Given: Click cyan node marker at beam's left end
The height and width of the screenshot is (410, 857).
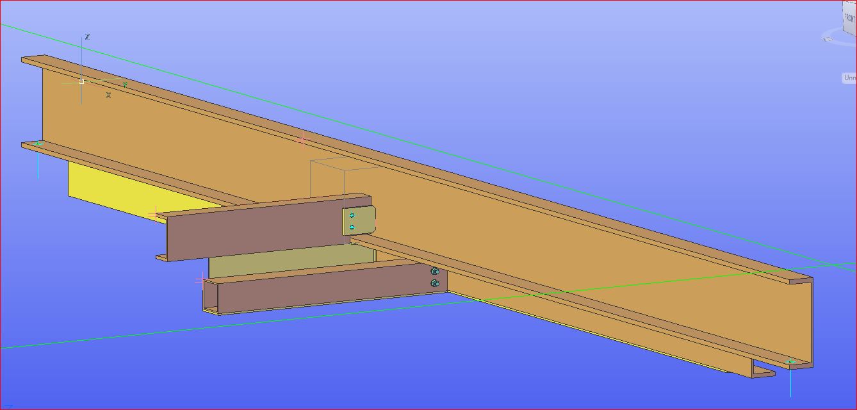Looking at the screenshot, I should (38, 143).
